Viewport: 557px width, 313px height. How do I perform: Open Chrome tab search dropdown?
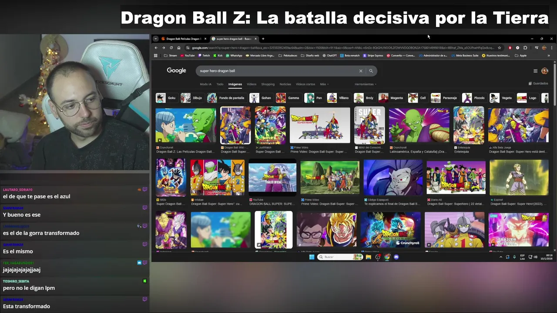click(155, 39)
